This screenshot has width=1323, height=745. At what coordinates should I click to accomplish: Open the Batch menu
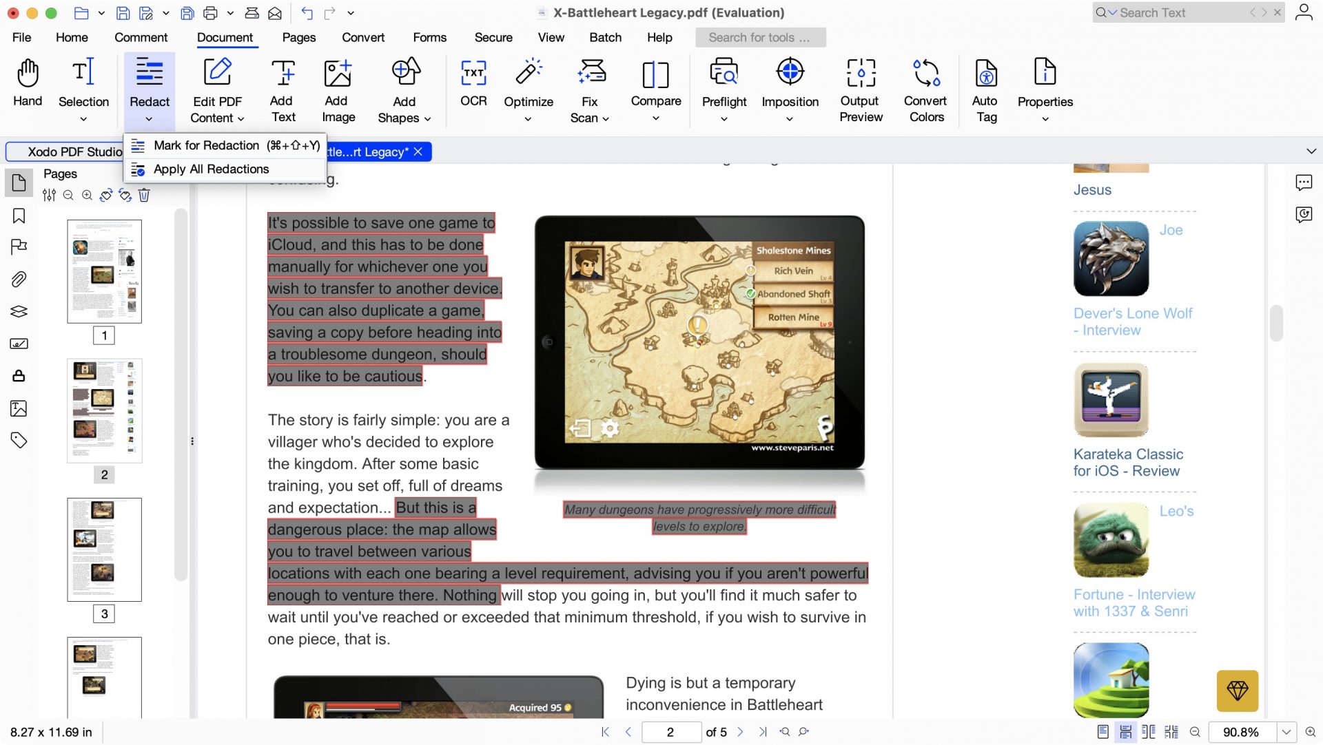point(605,37)
